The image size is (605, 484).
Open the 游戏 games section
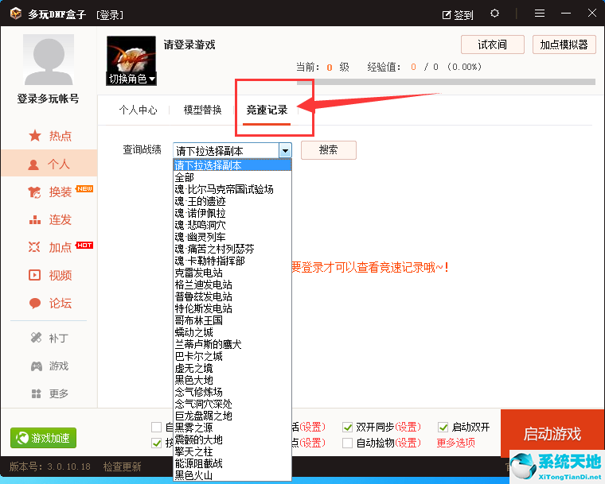[x=49, y=366]
